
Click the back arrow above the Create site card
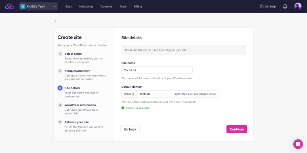pos(56,21)
